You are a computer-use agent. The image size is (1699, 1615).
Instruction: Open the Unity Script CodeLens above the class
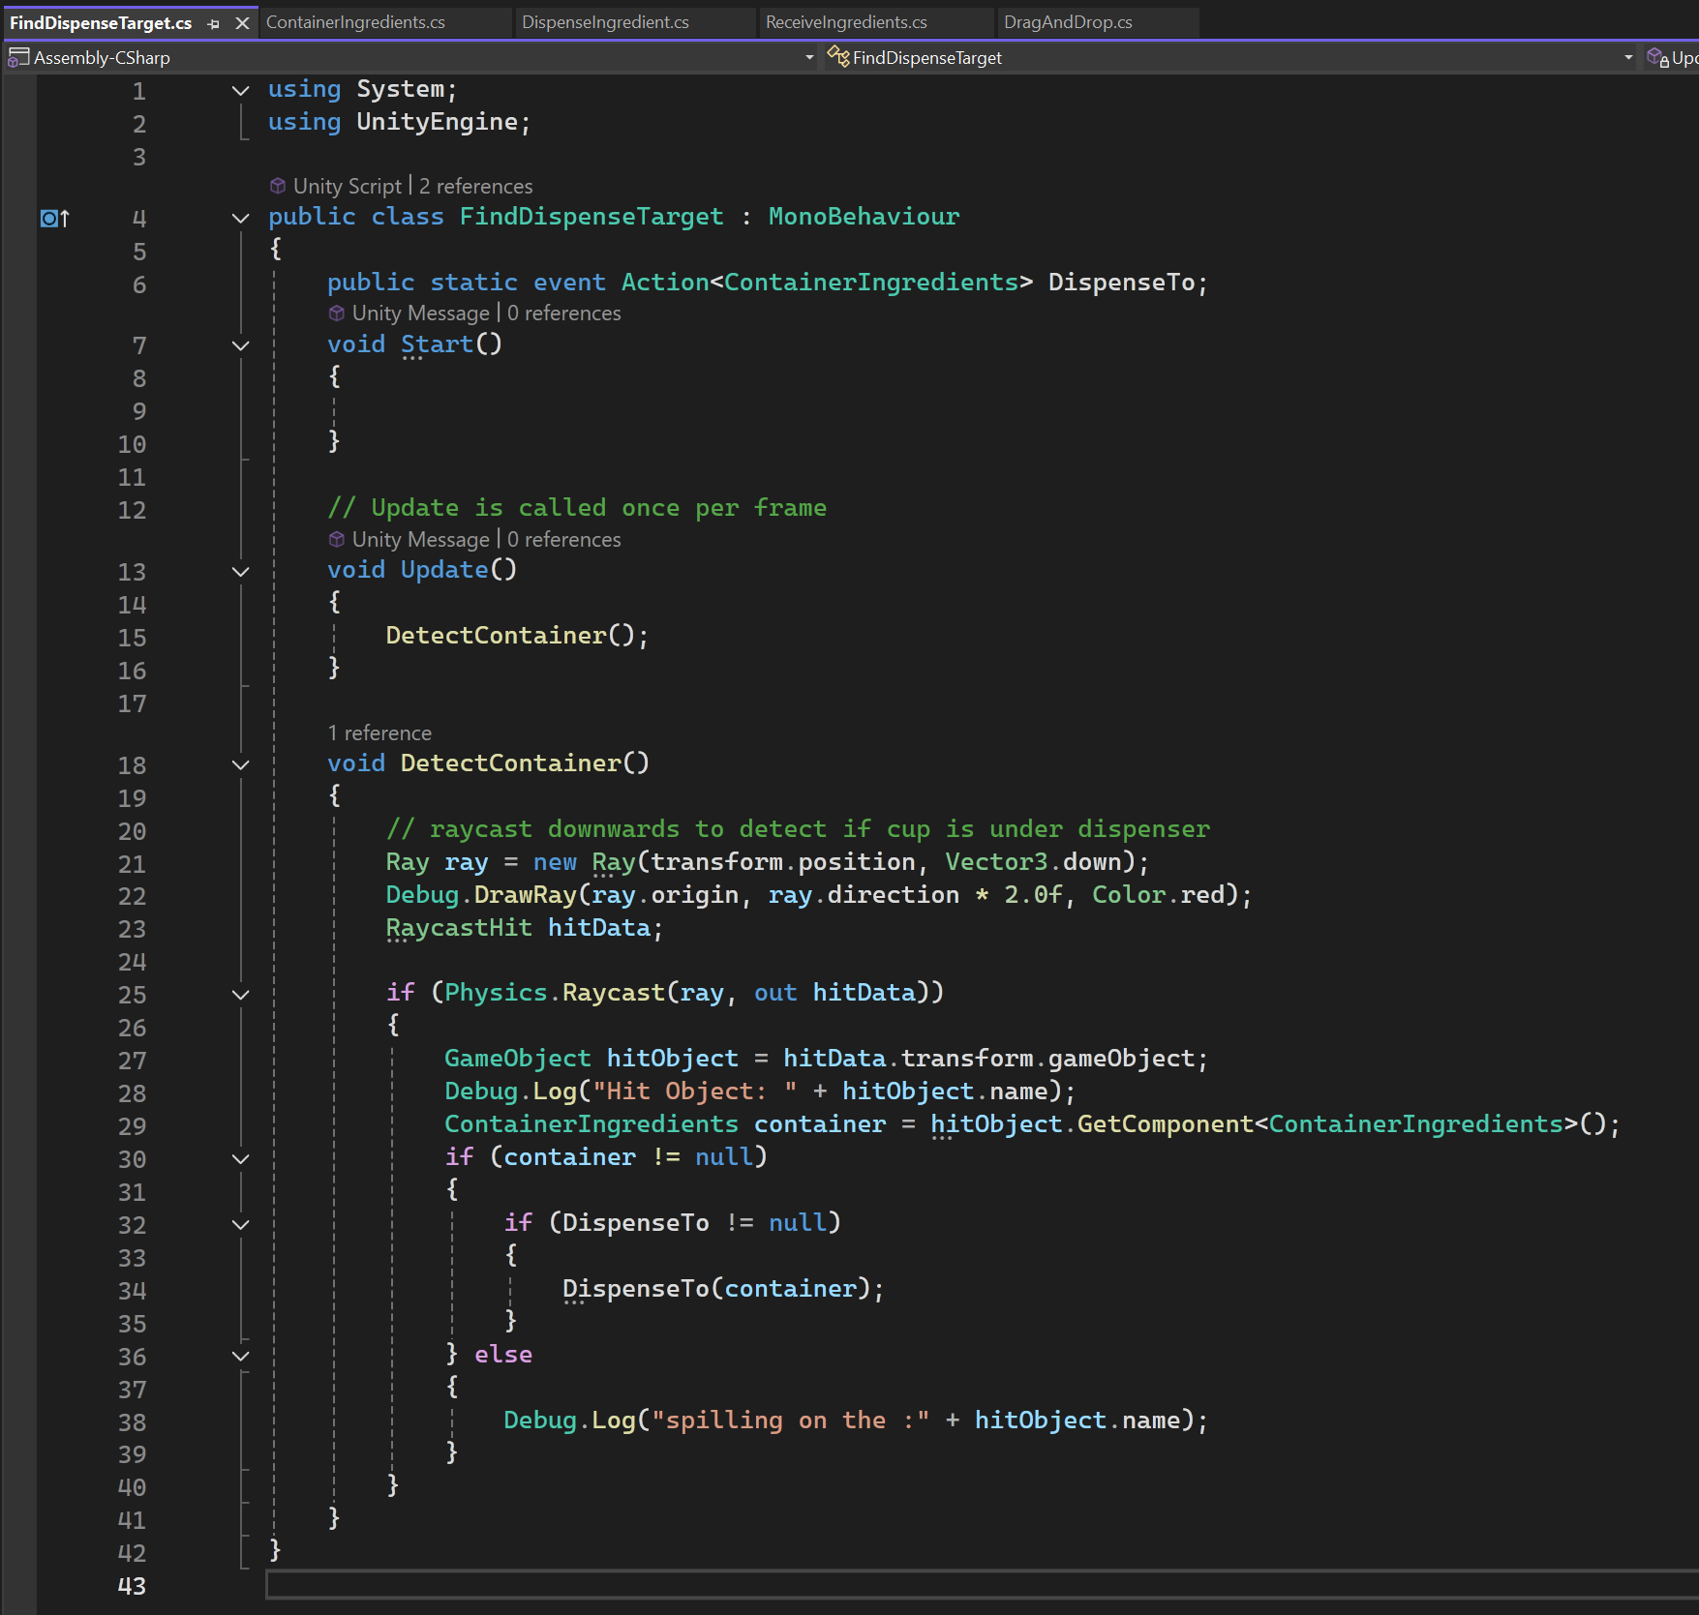coord(347,186)
